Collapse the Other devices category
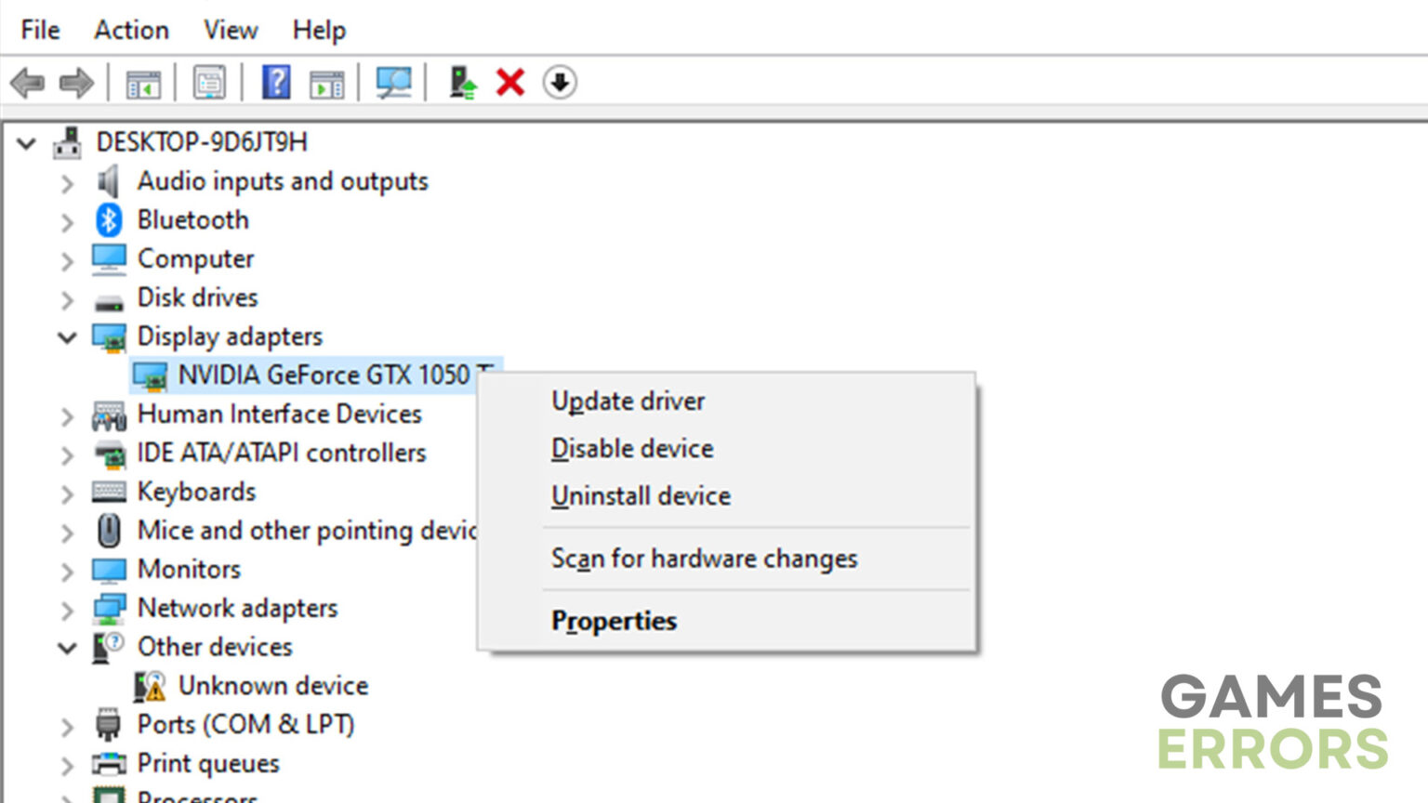The width and height of the screenshot is (1428, 803). click(65, 648)
